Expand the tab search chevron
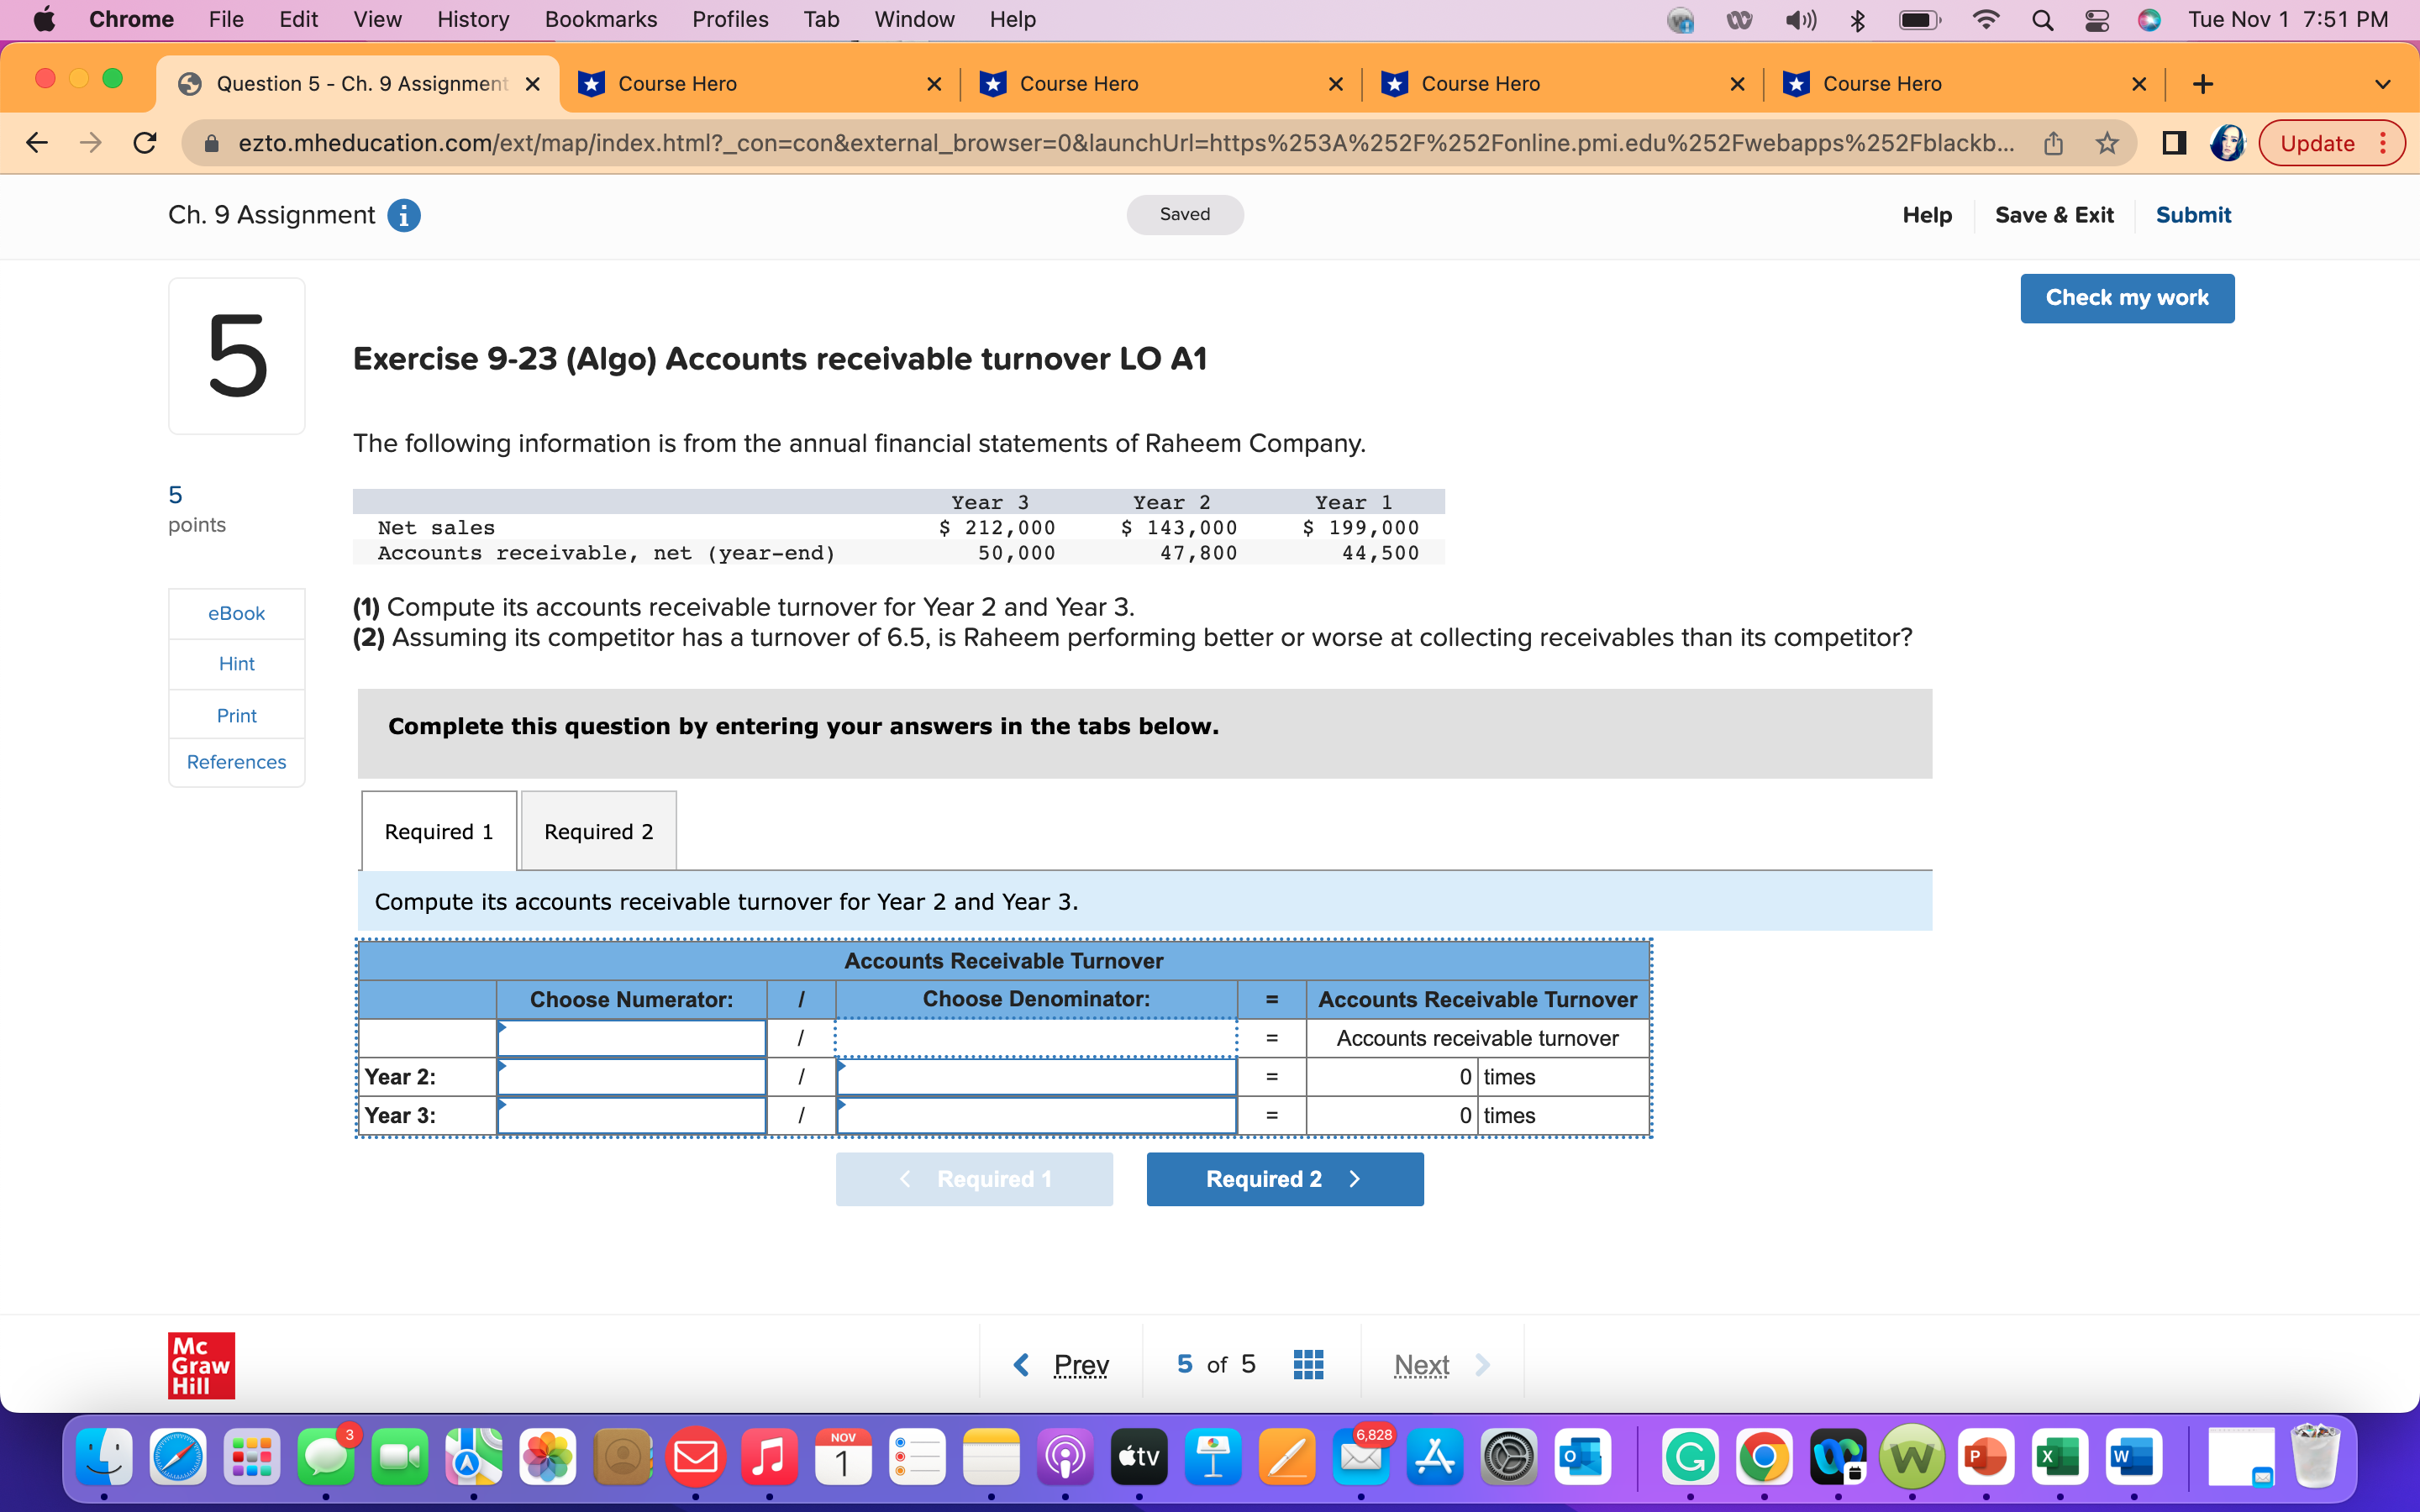This screenshot has height=1512, width=2420. [2382, 84]
